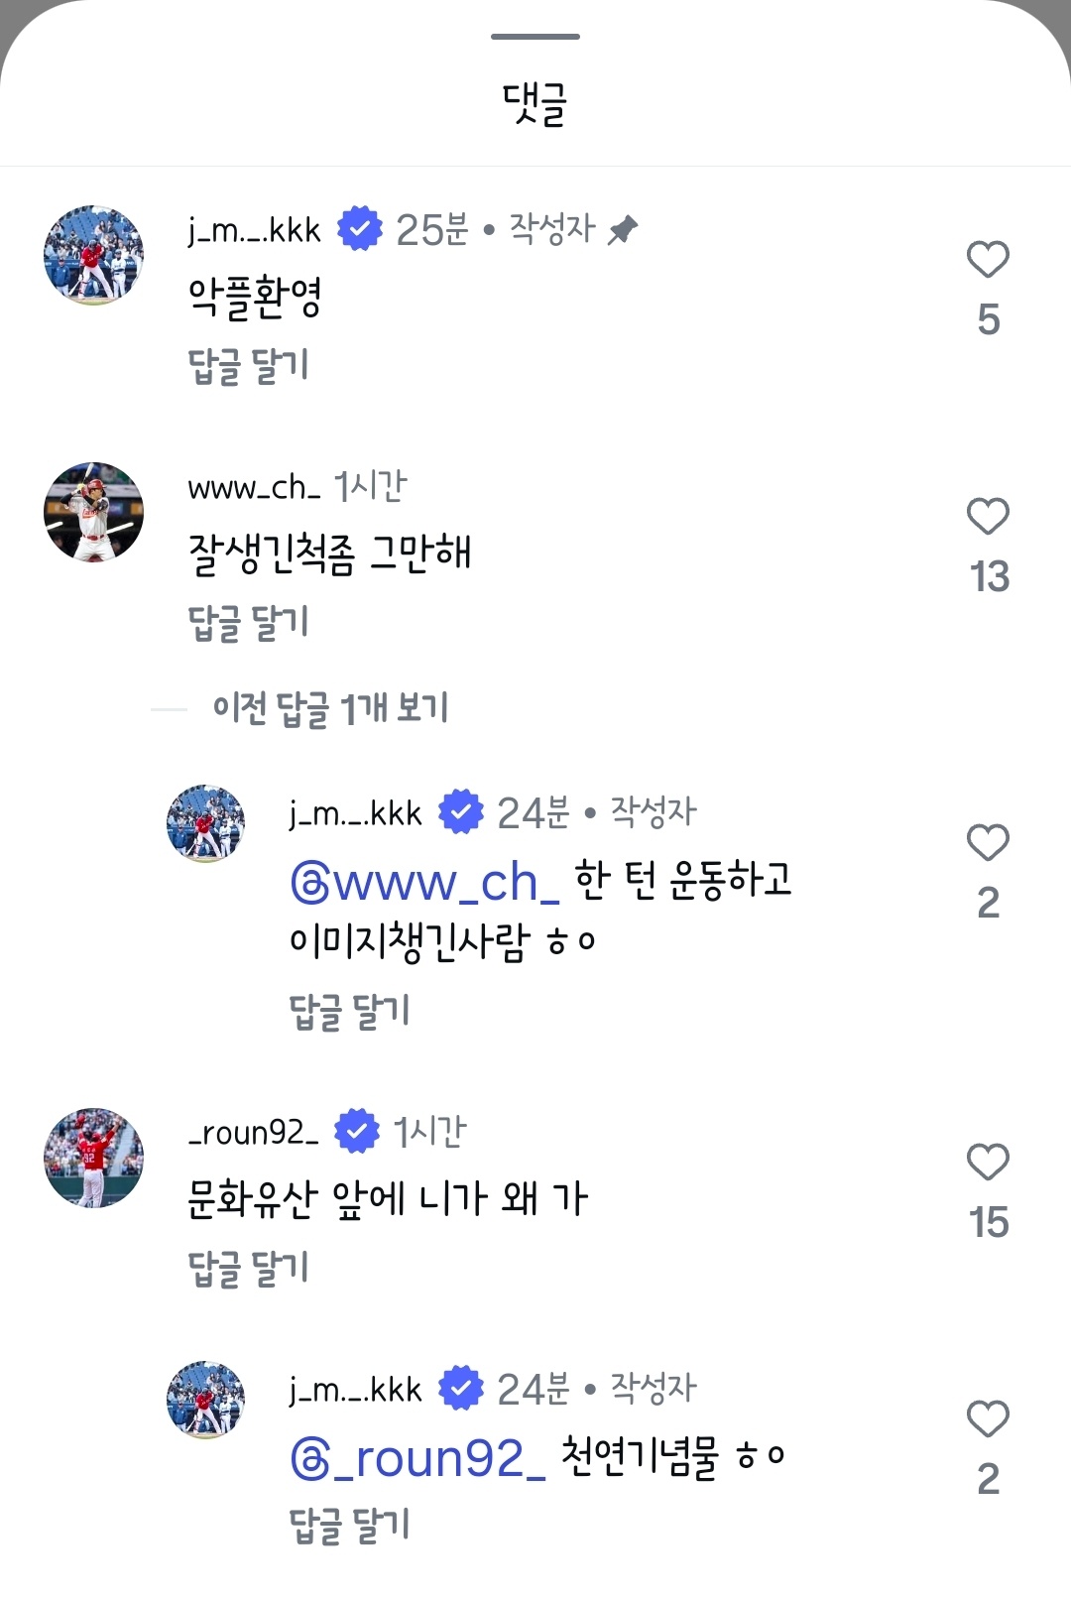Open the @www_ch_ mention link
1071x1598 pixels.
(x=425, y=882)
